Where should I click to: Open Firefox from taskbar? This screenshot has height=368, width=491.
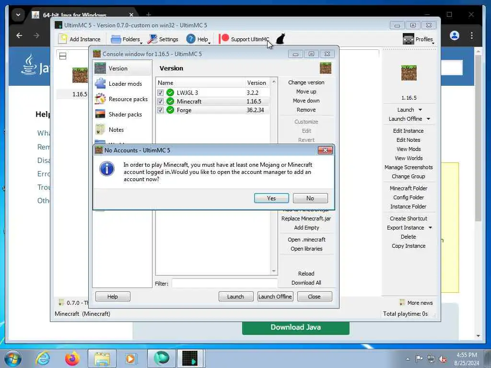[x=72, y=358]
